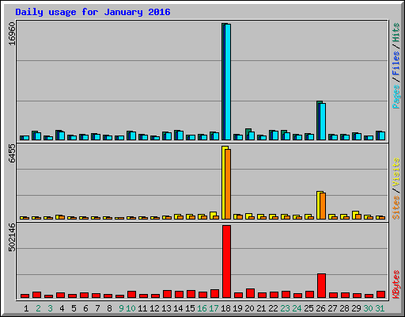Click day 21 axis label
The height and width of the screenshot is (317, 405).
click(261, 308)
